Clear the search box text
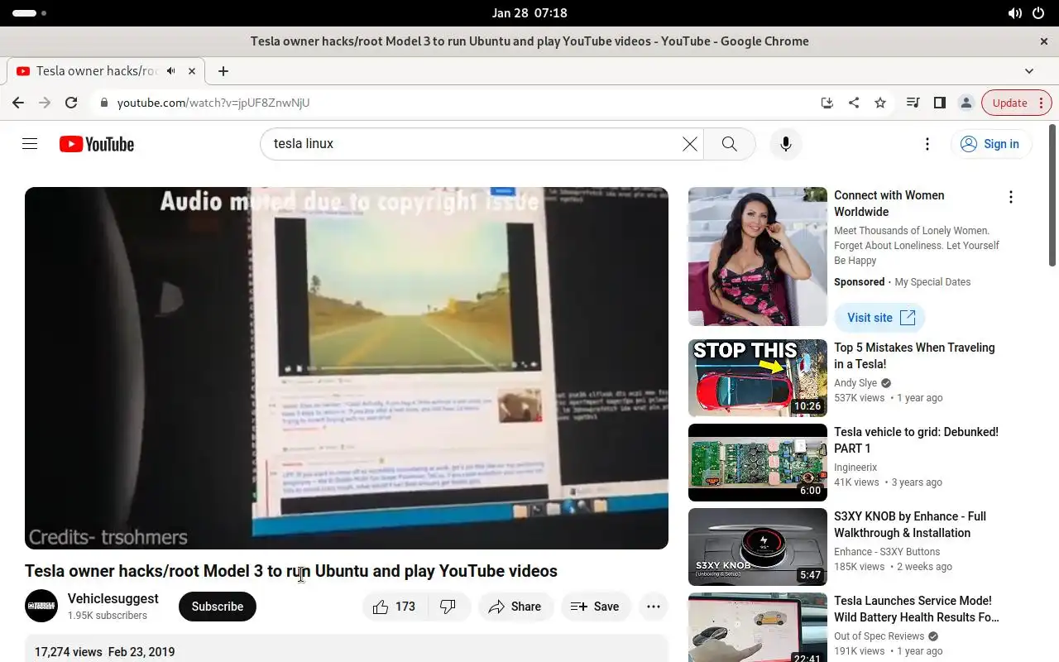This screenshot has height=662, width=1059. tap(689, 144)
